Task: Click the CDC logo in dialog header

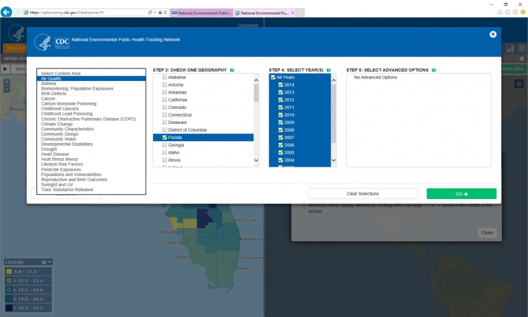Action: click(62, 43)
